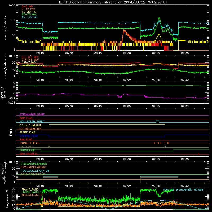Select the ATTENUATOR_STATE flag label

32,114
